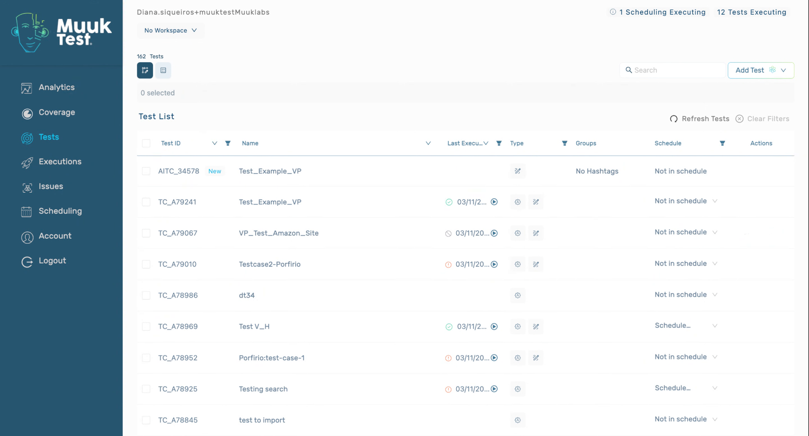Open the Last Execution filter funnel
The height and width of the screenshot is (436, 809).
pyautogui.click(x=499, y=143)
